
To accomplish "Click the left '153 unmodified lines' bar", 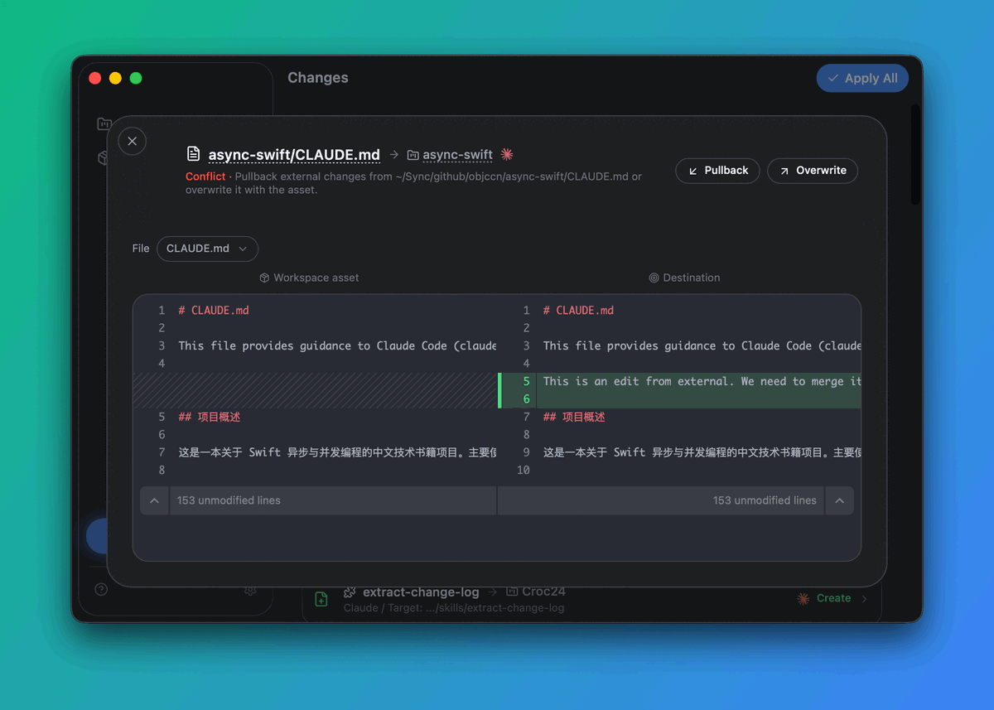I will (333, 500).
